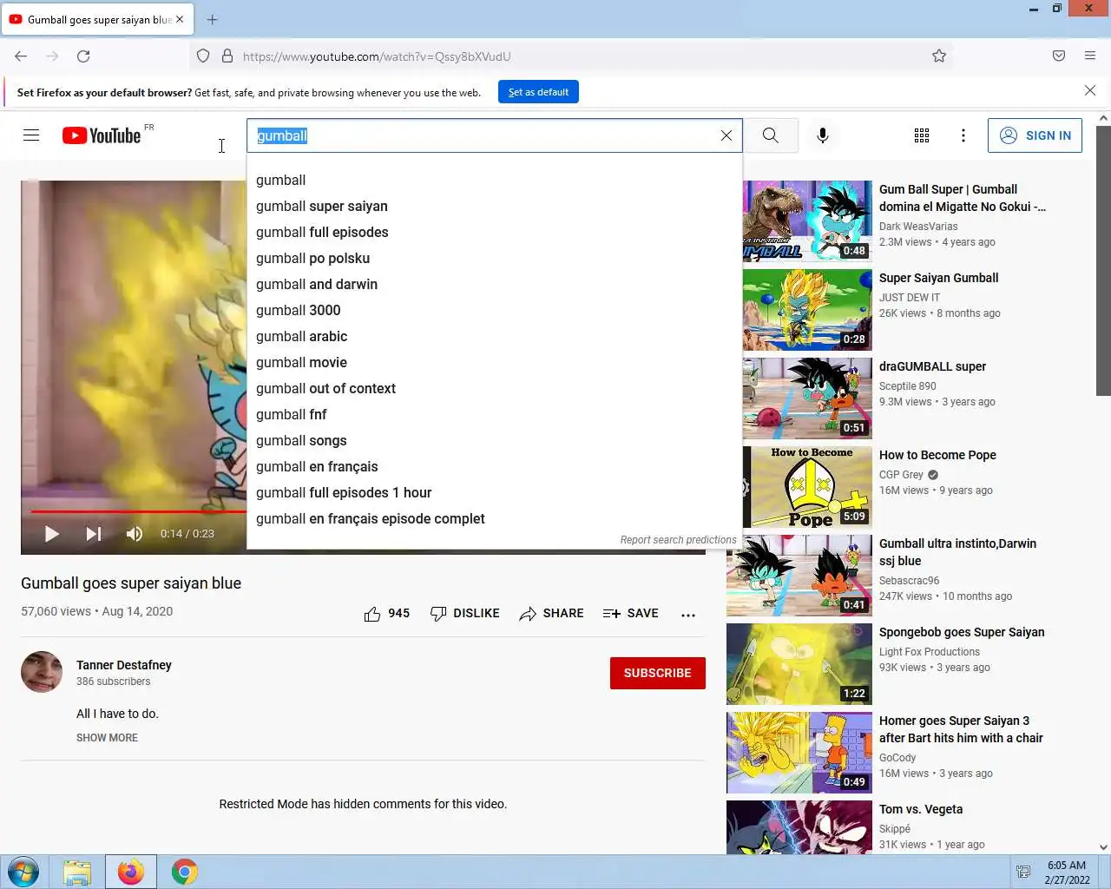Open 'Homer goes Super Saiyan 3' thumbnail
Screen dimensions: 1111x889
[x=799, y=753]
